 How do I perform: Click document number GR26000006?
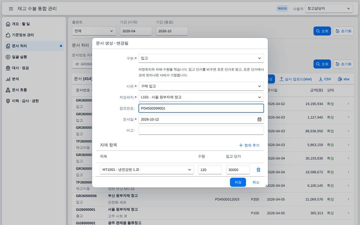click(86, 196)
